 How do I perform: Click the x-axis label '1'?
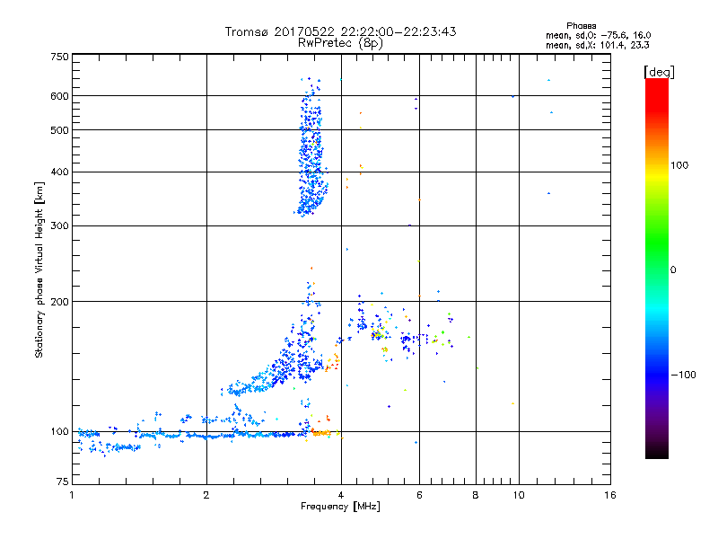click(x=72, y=495)
